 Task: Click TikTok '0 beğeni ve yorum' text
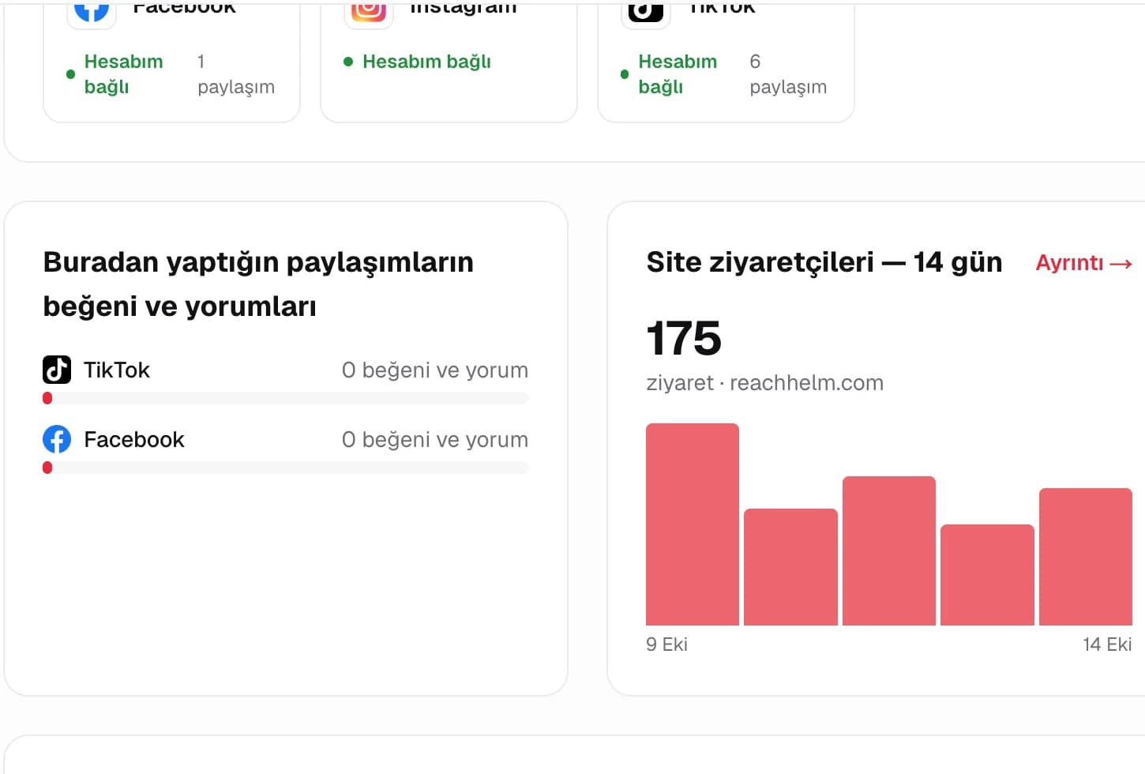pyautogui.click(x=435, y=370)
